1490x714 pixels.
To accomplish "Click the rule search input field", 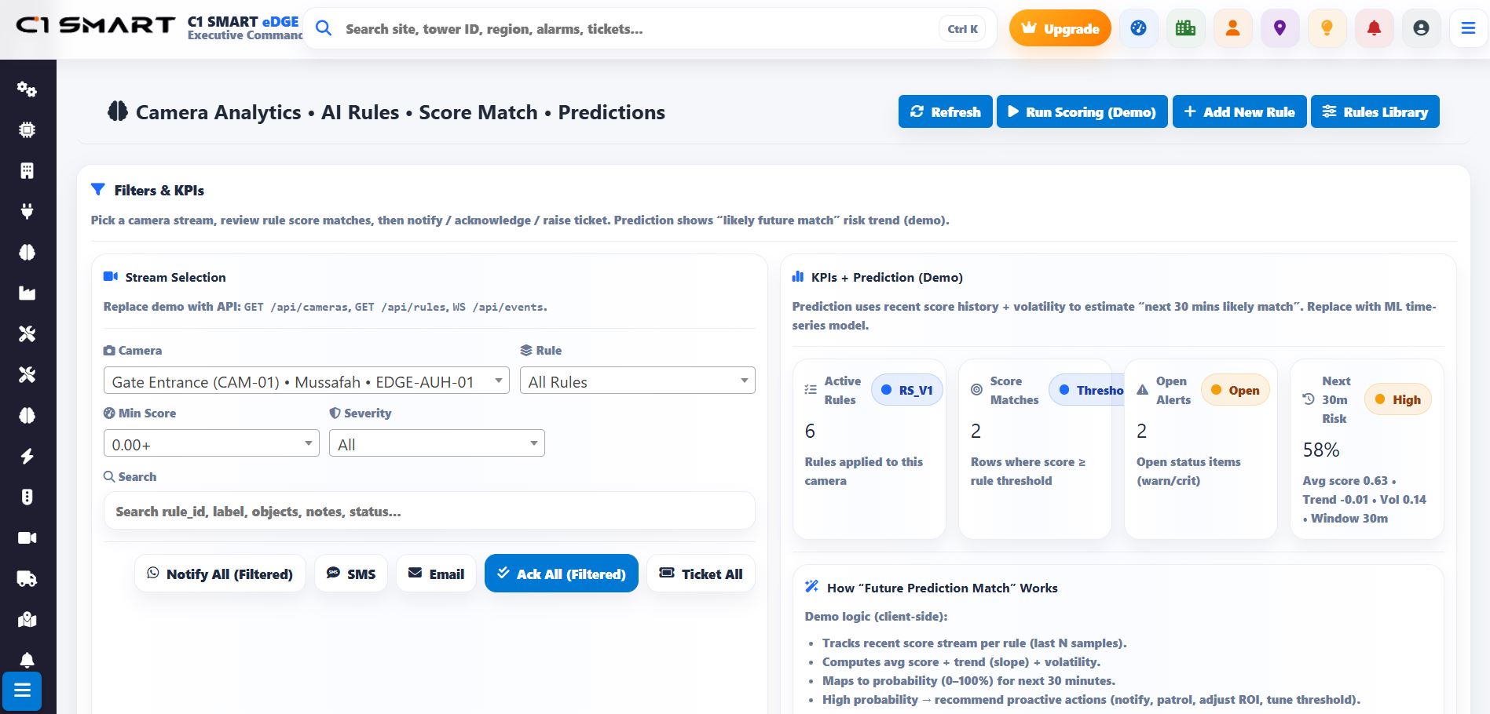I will click(429, 512).
